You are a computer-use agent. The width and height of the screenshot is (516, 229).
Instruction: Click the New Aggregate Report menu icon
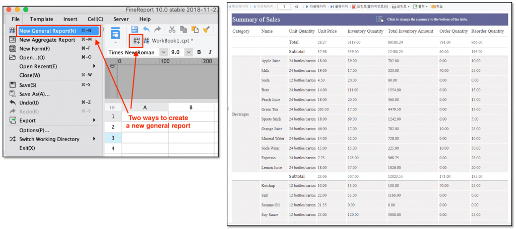[12, 40]
